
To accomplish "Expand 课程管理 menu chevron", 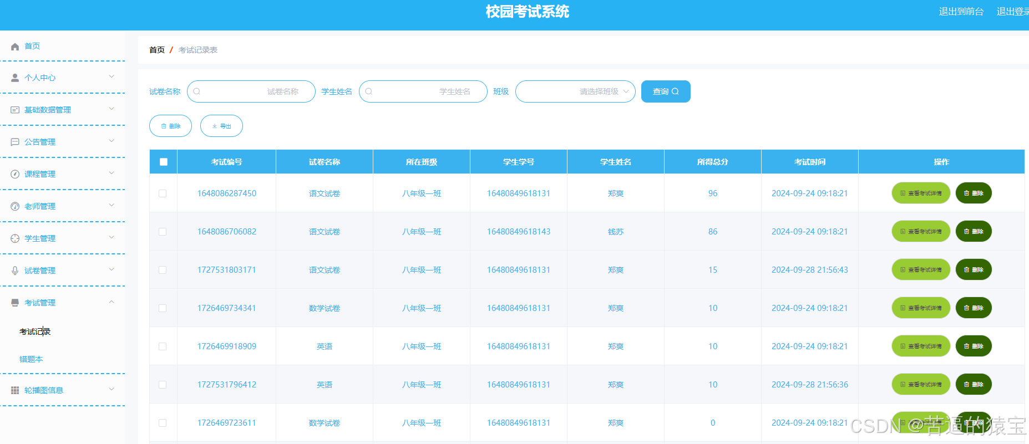I will (x=111, y=173).
